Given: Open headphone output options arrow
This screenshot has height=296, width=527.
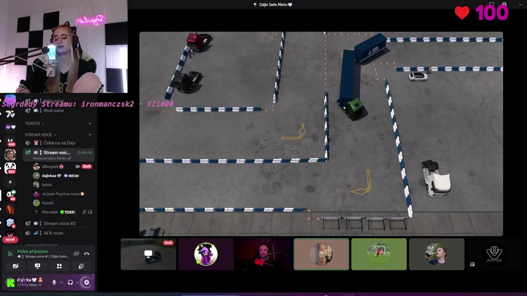Looking at the screenshot, I should (77, 282).
